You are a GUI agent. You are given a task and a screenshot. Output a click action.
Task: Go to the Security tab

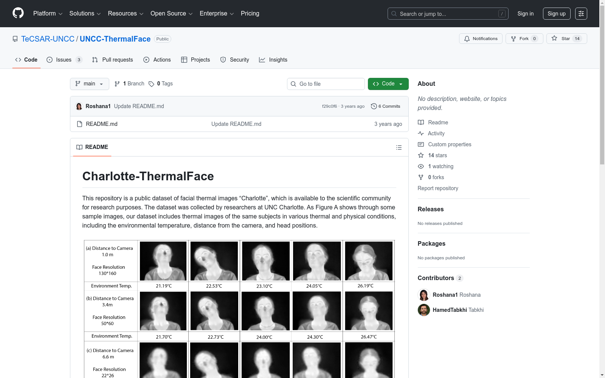click(234, 60)
